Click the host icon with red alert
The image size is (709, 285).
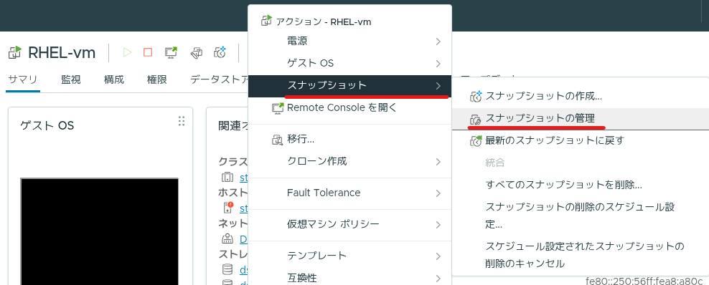tap(228, 208)
